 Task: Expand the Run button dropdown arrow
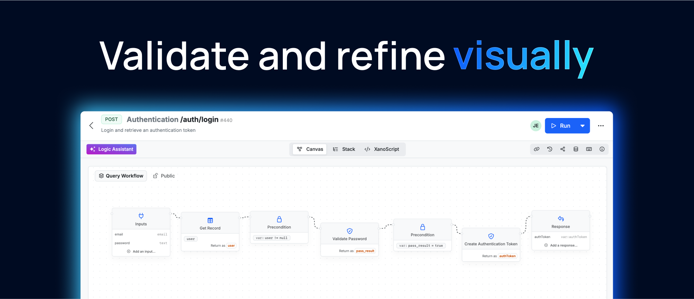point(583,126)
